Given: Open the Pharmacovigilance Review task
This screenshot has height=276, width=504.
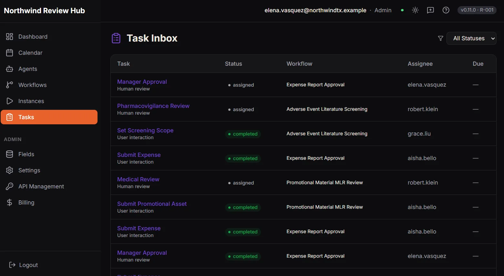Looking at the screenshot, I should [x=153, y=106].
